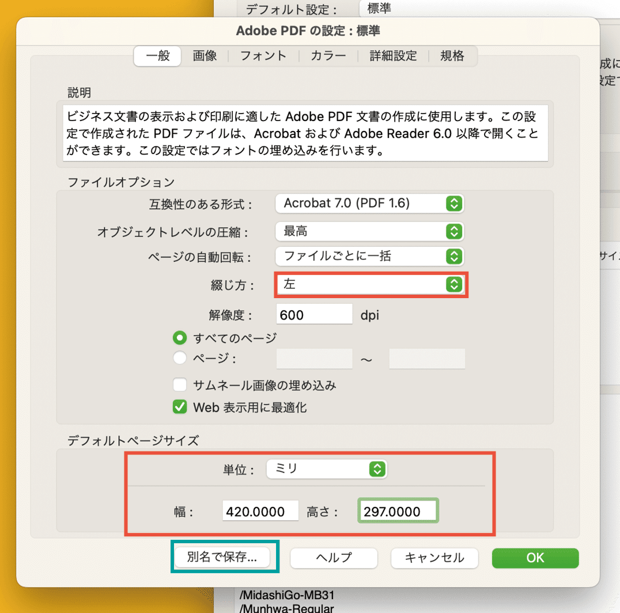Uncheck Web 表示用に最適化 checkbox
The image size is (620, 613).
click(180, 407)
